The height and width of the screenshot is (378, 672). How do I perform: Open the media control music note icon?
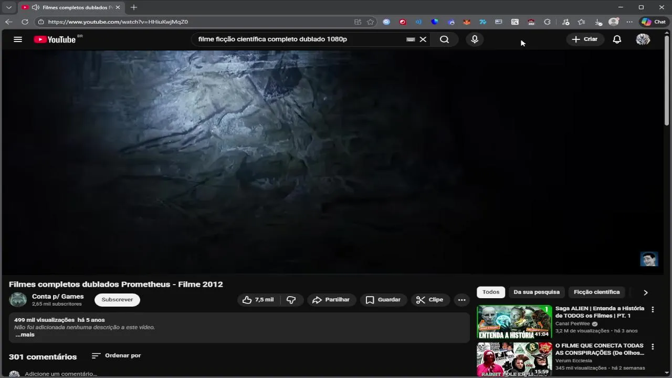tap(565, 22)
